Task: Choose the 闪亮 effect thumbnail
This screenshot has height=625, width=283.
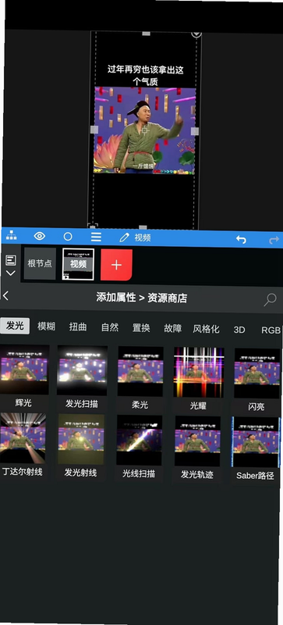Action: pos(256,373)
